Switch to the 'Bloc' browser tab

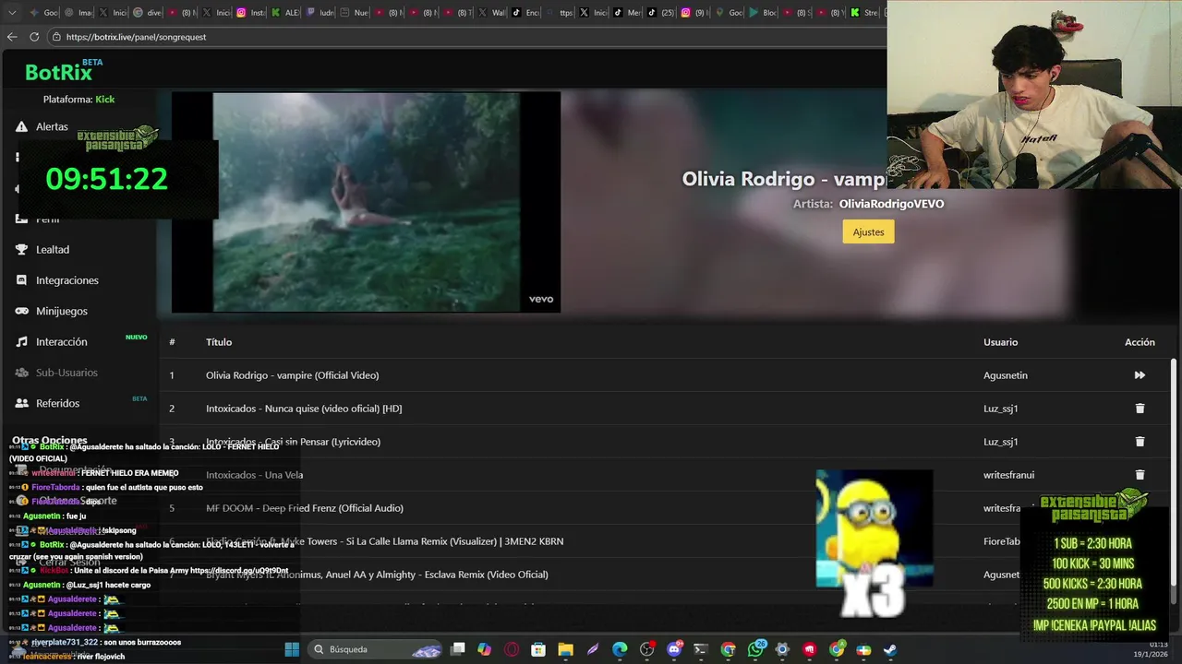tap(765, 13)
